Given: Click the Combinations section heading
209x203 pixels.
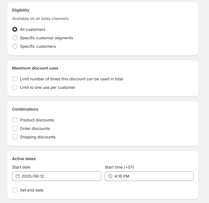Looking at the screenshot, I should click(x=25, y=109).
